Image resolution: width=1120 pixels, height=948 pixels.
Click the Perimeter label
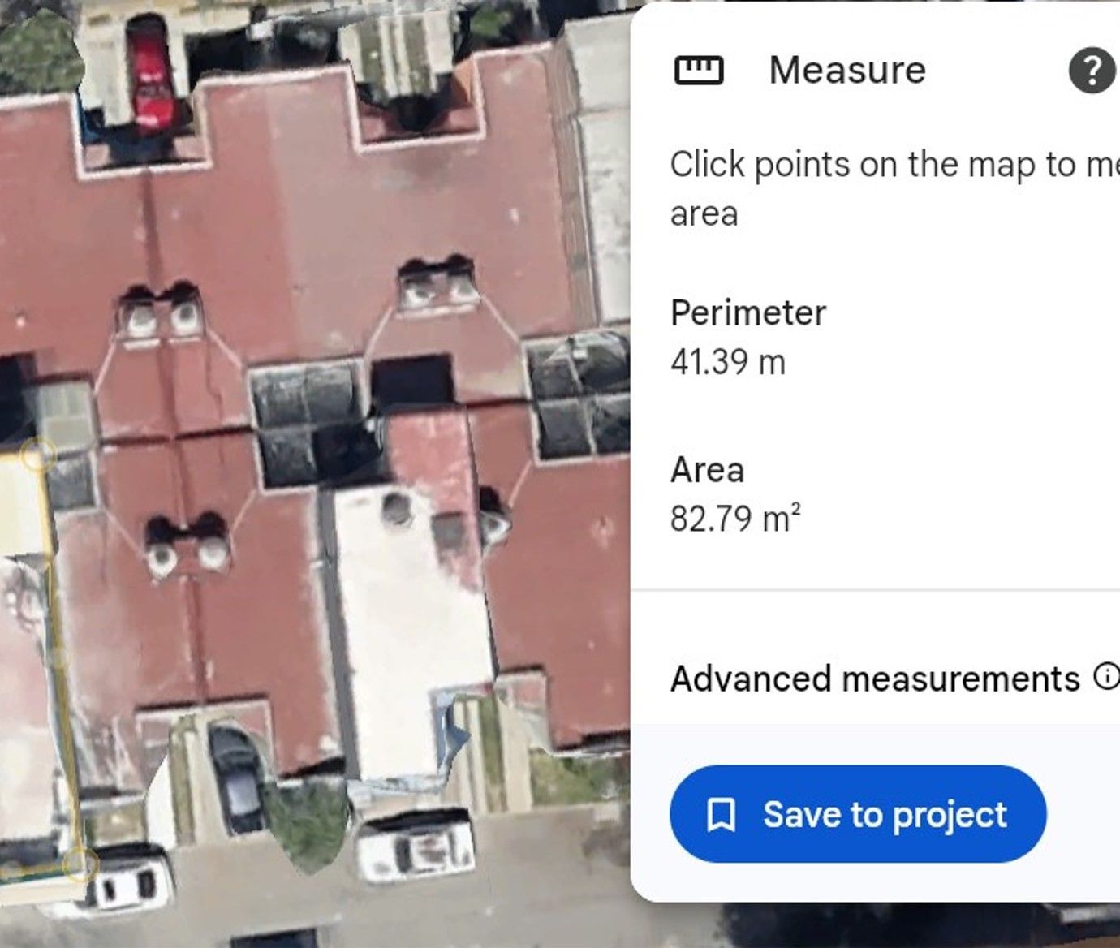748,312
